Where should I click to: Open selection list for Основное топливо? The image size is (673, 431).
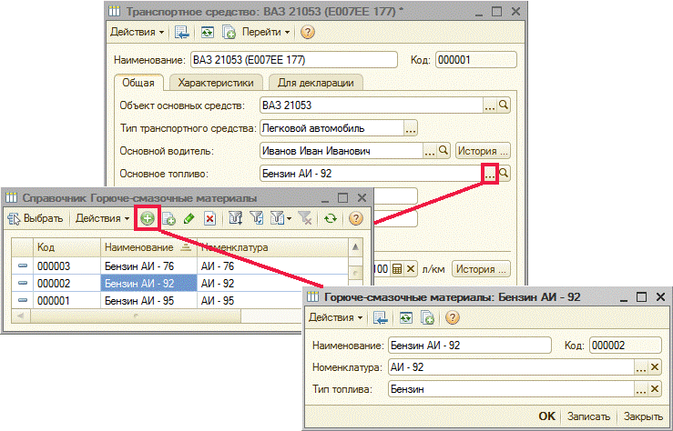click(489, 173)
